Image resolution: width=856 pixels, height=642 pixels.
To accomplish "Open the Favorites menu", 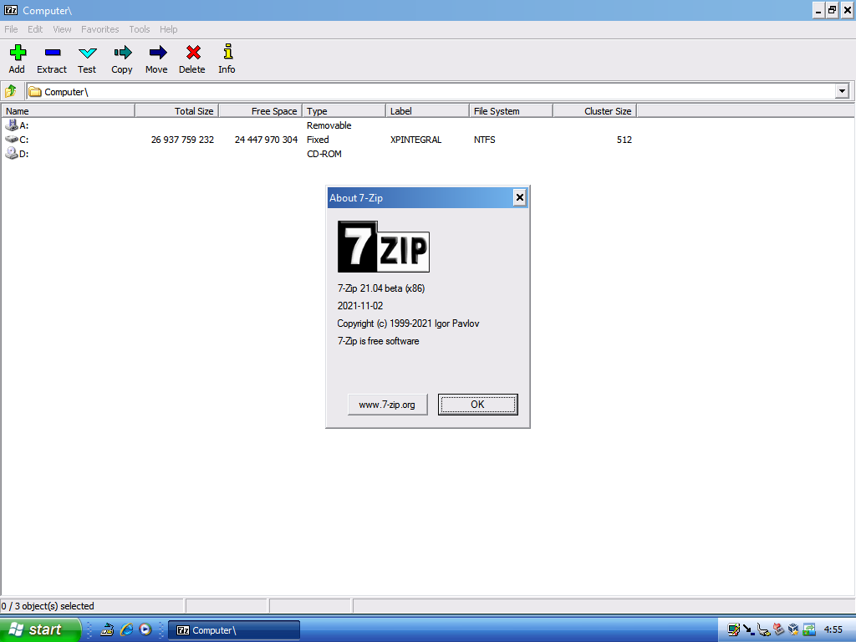I will pyautogui.click(x=100, y=29).
